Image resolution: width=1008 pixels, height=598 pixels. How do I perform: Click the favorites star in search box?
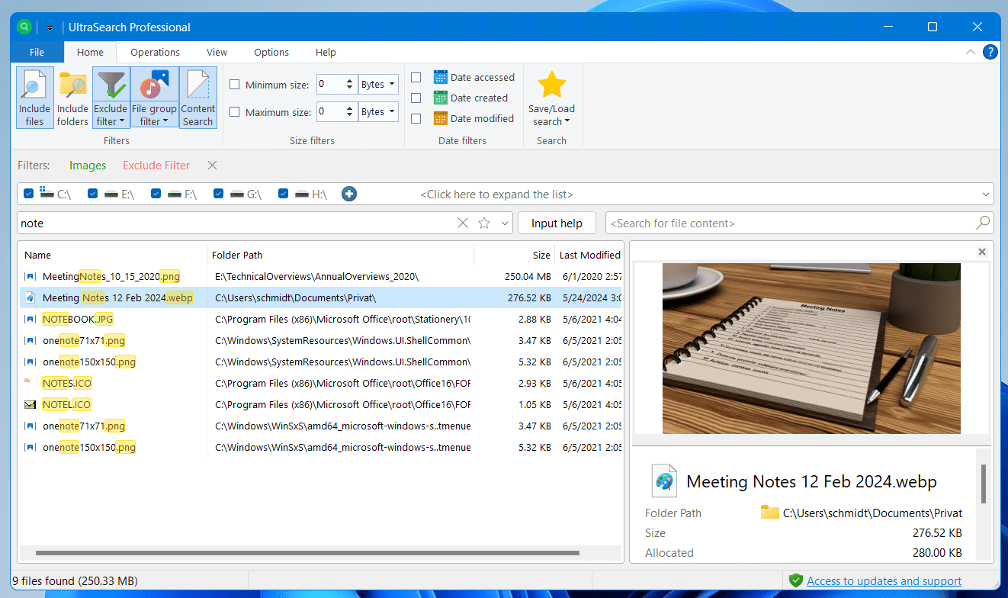(x=484, y=223)
